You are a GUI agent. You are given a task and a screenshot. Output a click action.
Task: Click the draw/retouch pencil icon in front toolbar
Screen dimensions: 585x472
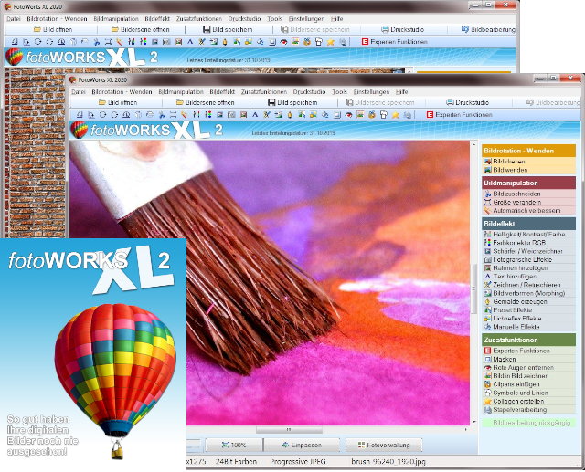(x=267, y=115)
